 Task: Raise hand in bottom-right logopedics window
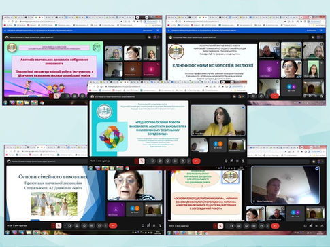261,226
